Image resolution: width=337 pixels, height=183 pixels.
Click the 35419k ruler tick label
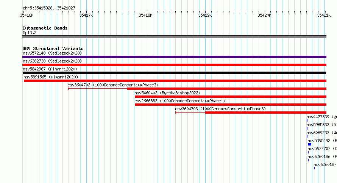pos(205,15)
